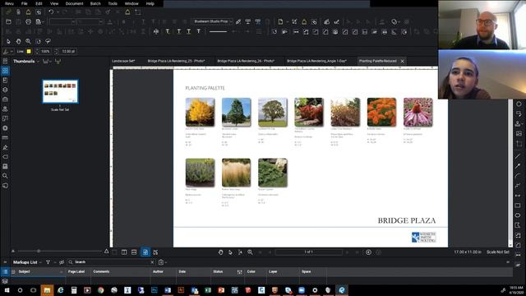
Task: Open the Thumbnails panel icon in sidebar
Action: point(5,71)
